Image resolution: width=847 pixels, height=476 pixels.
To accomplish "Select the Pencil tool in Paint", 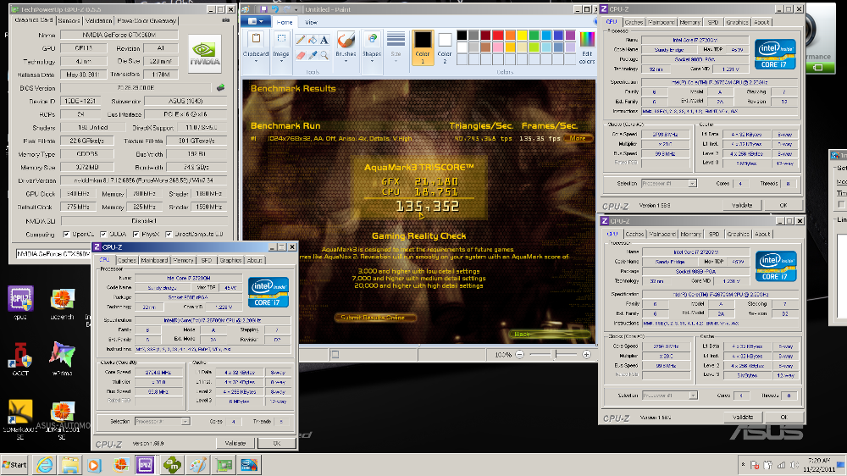I will (301, 40).
